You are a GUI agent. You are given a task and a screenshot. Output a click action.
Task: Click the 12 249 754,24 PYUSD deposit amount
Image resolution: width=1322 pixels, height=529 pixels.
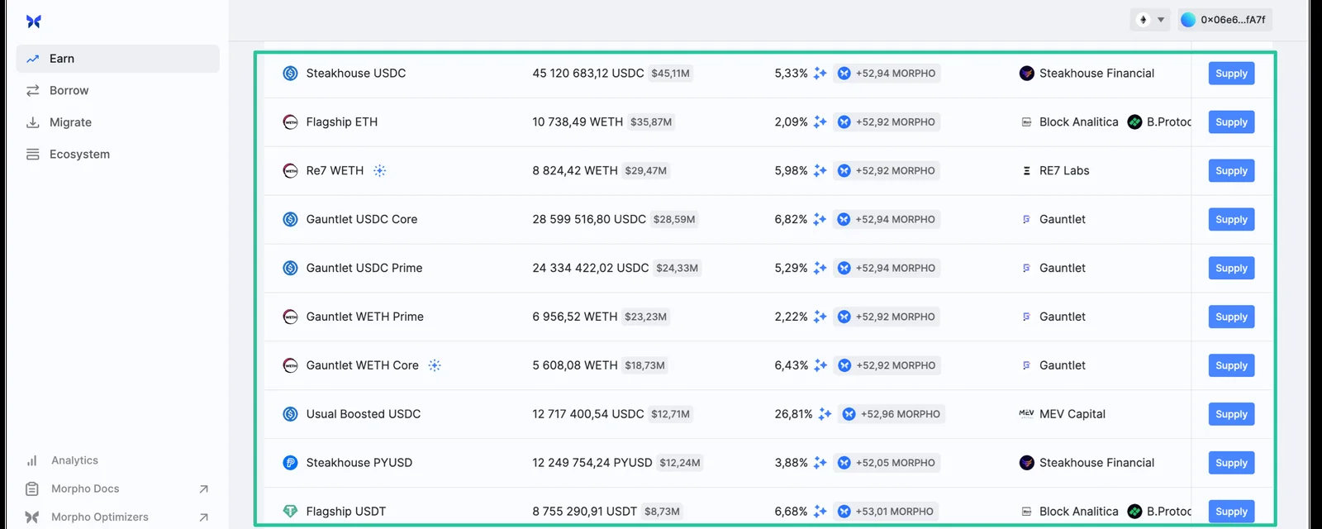coord(592,463)
